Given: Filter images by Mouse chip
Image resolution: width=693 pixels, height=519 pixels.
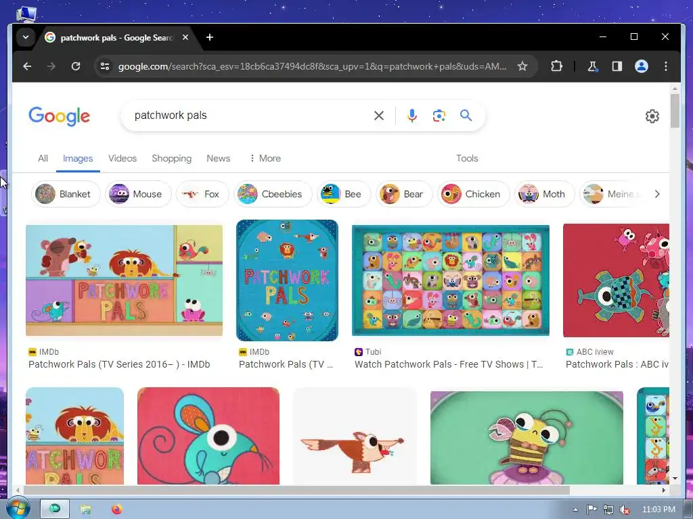Looking at the screenshot, I should 138,194.
